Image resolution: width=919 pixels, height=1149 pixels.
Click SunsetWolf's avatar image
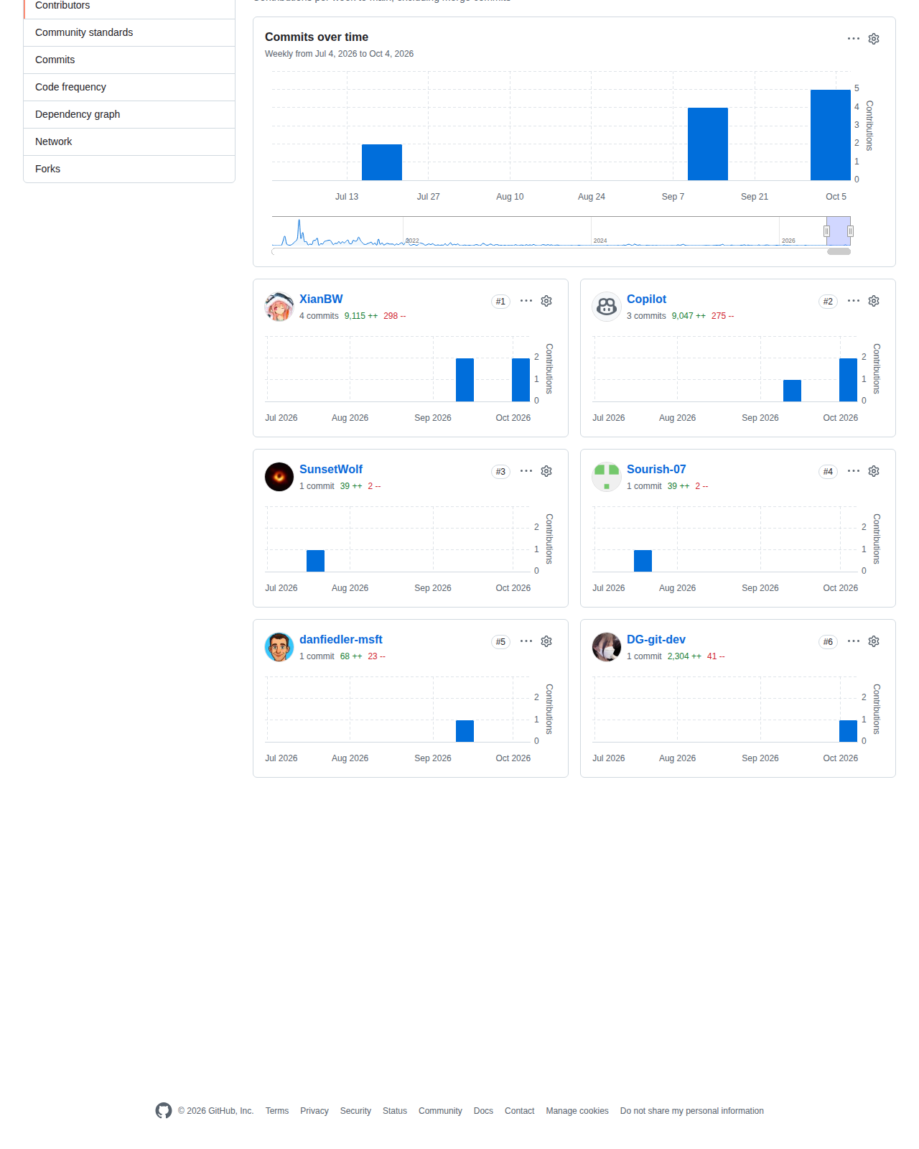coord(279,477)
